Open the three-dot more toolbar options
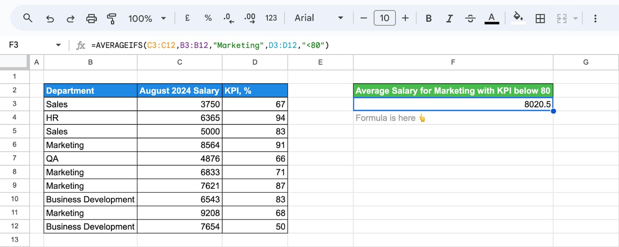 coord(595,19)
